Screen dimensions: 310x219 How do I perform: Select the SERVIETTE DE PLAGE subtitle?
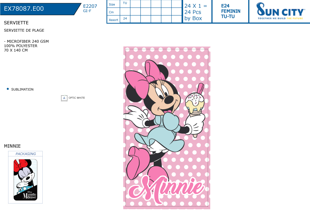(x=24, y=30)
